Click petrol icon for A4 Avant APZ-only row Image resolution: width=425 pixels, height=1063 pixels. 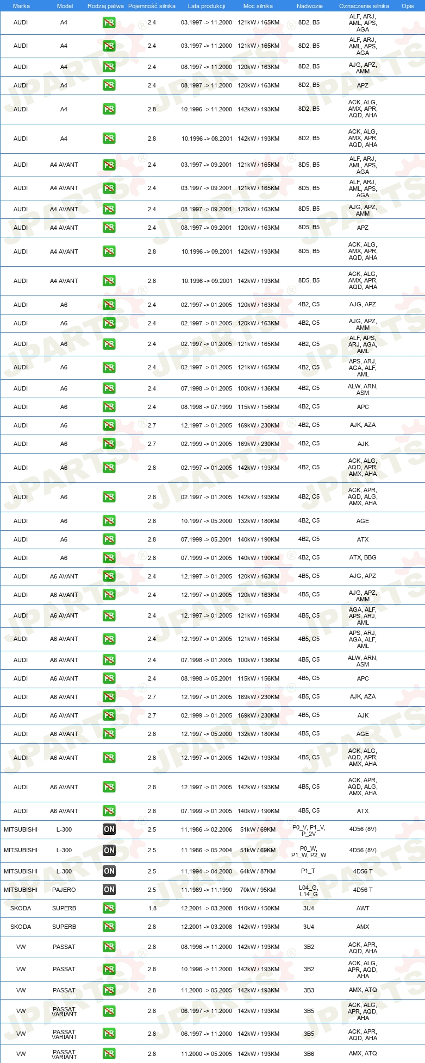[109, 228]
